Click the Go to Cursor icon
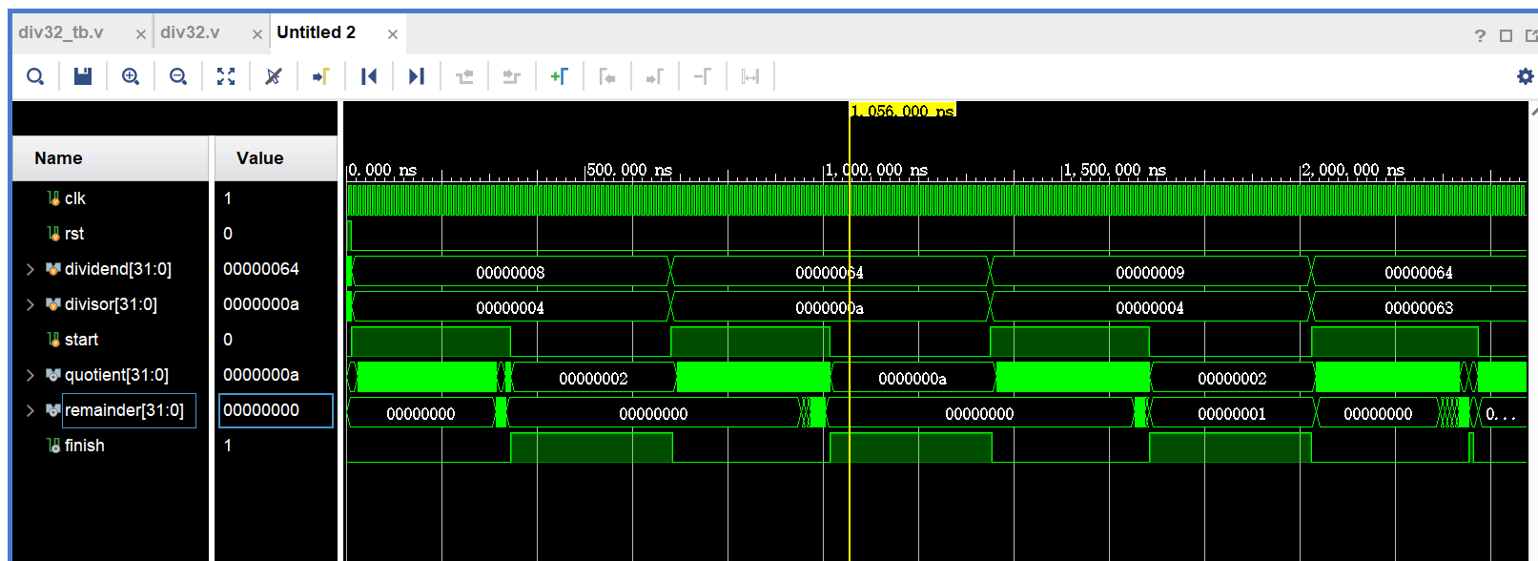The image size is (1538, 561). pos(321,76)
